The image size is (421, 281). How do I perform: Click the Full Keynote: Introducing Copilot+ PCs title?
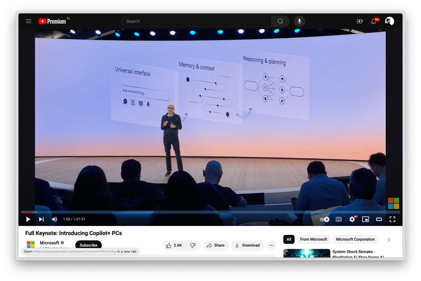tap(74, 233)
